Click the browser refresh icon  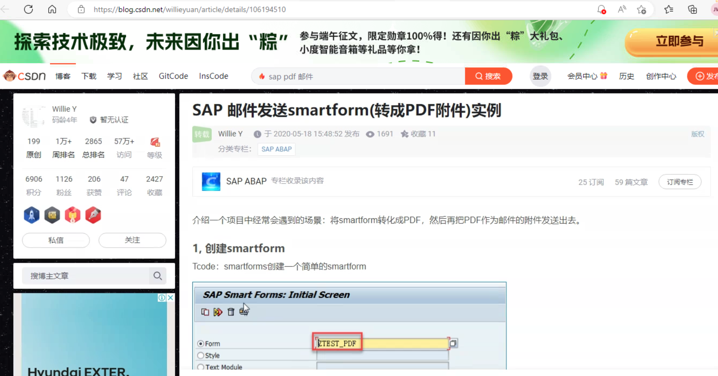point(28,9)
